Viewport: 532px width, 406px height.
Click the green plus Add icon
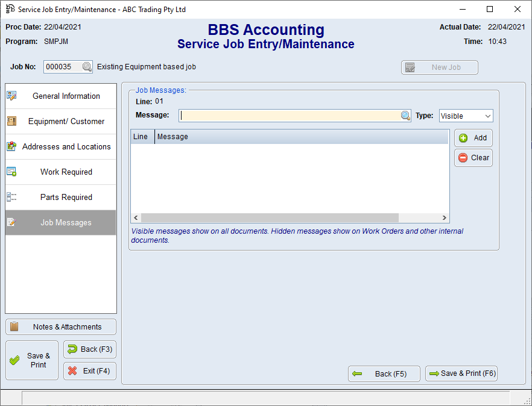pos(463,138)
